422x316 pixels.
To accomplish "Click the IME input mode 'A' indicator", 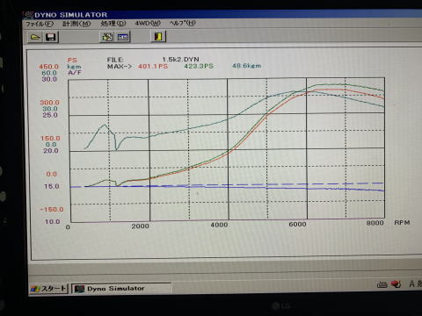I will click(411, 284).
